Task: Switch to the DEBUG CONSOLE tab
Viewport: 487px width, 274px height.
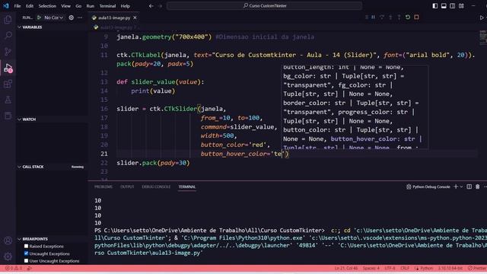Action: [156, 186]
